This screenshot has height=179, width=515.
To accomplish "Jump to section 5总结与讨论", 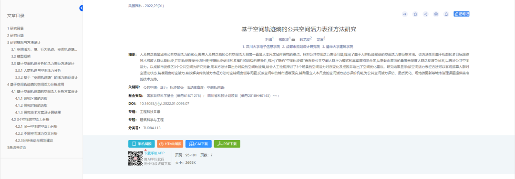I will [x=16, y=148].
